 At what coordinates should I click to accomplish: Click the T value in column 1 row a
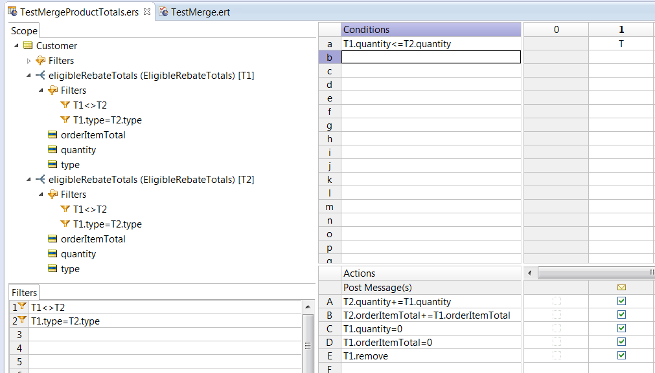(x=621, y=44)
